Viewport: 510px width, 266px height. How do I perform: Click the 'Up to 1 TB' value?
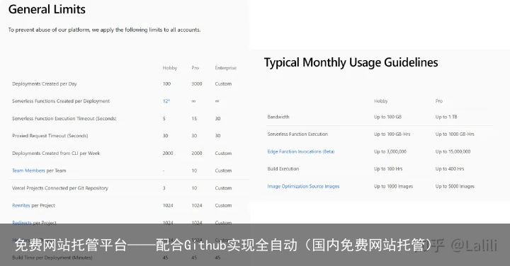coord(446,117)
